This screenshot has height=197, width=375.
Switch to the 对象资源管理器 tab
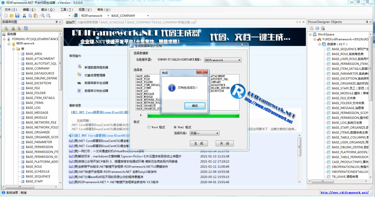pyautogui.click(x=88, y=22)
